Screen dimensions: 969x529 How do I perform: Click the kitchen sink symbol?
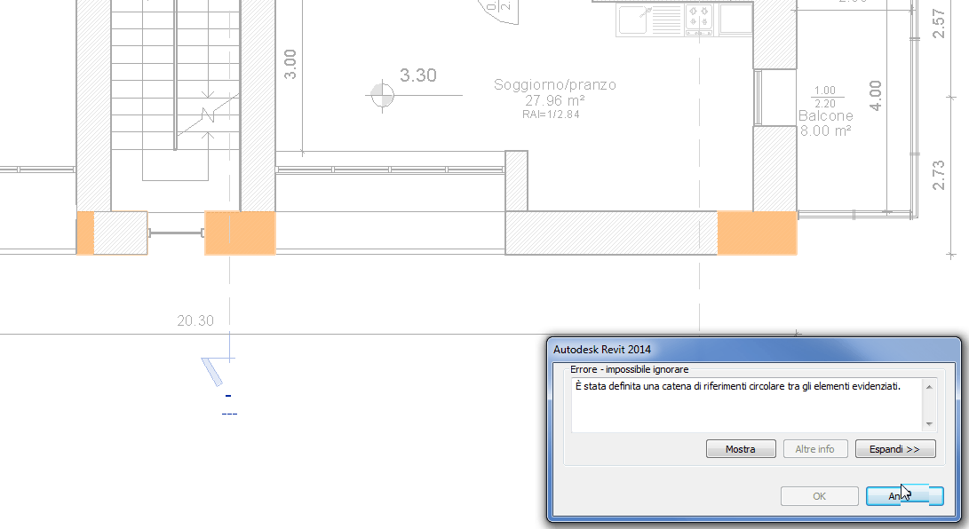632,20
